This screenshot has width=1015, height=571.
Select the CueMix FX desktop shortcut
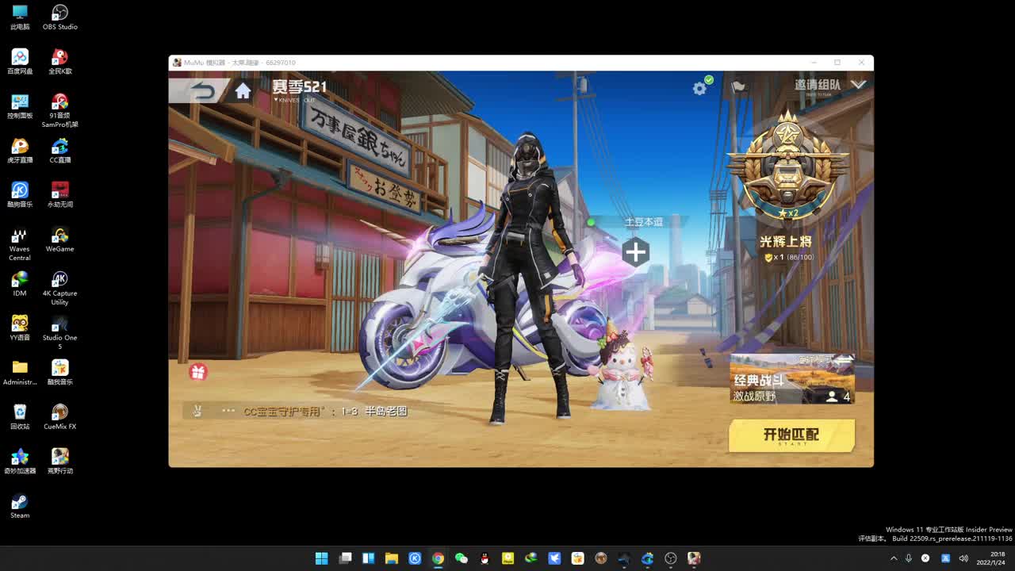click(x=59, y=417)
